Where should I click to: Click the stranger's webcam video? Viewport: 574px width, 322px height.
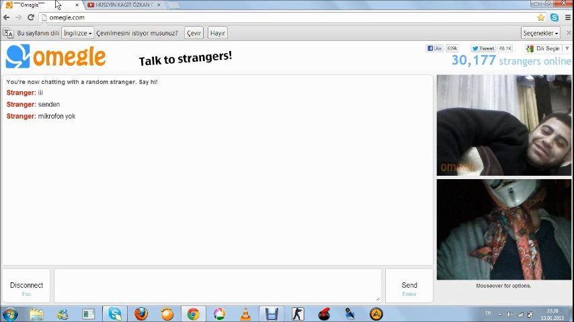504,125
